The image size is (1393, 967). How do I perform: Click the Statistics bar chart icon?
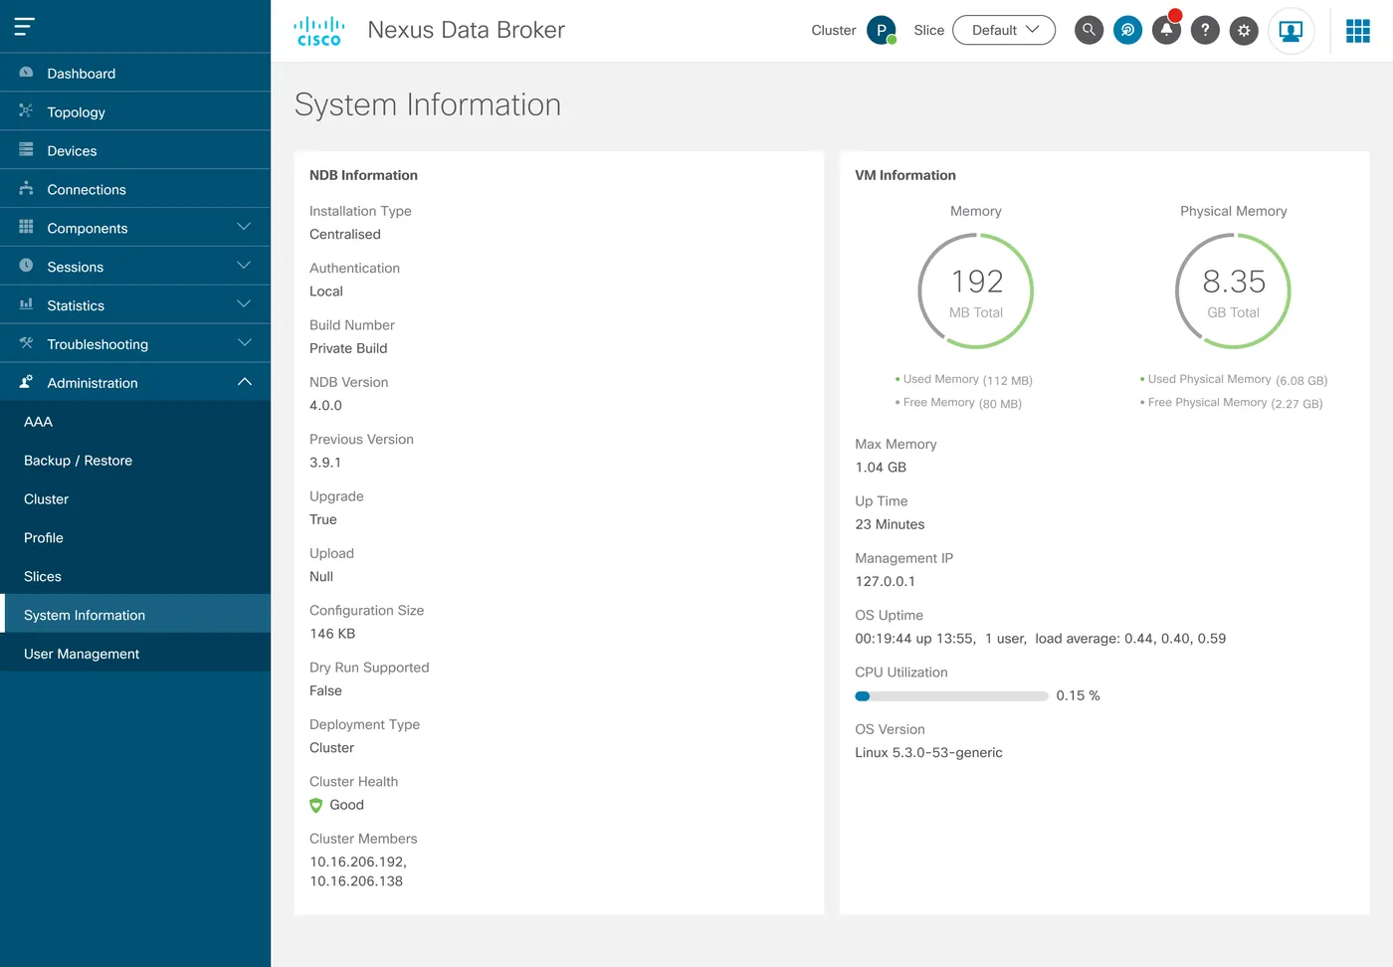(26, 304)
